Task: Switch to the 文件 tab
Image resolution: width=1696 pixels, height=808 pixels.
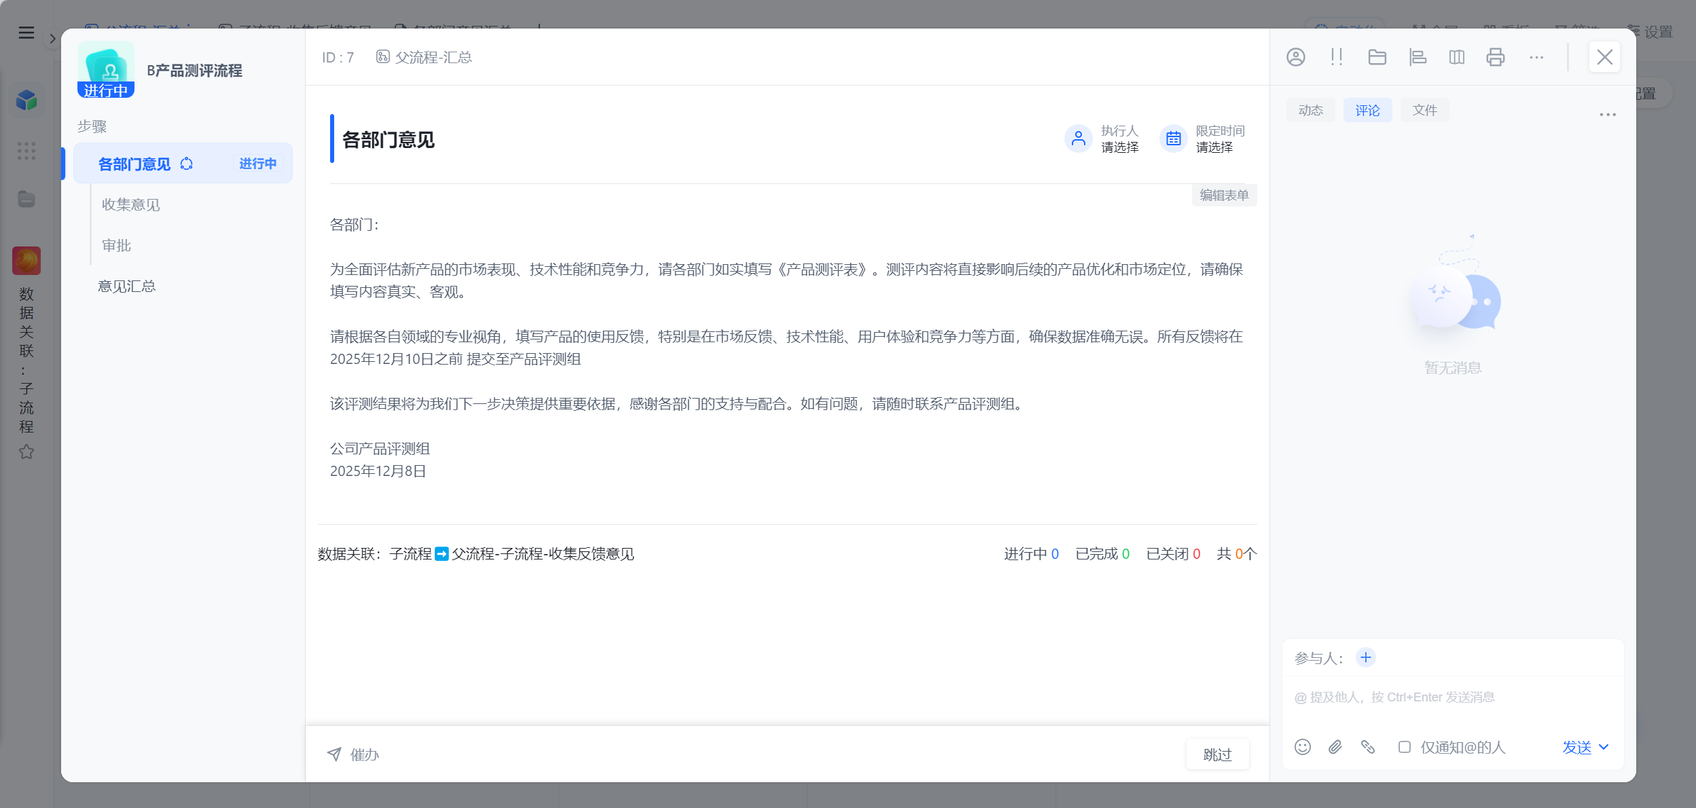Action: 1424,110
